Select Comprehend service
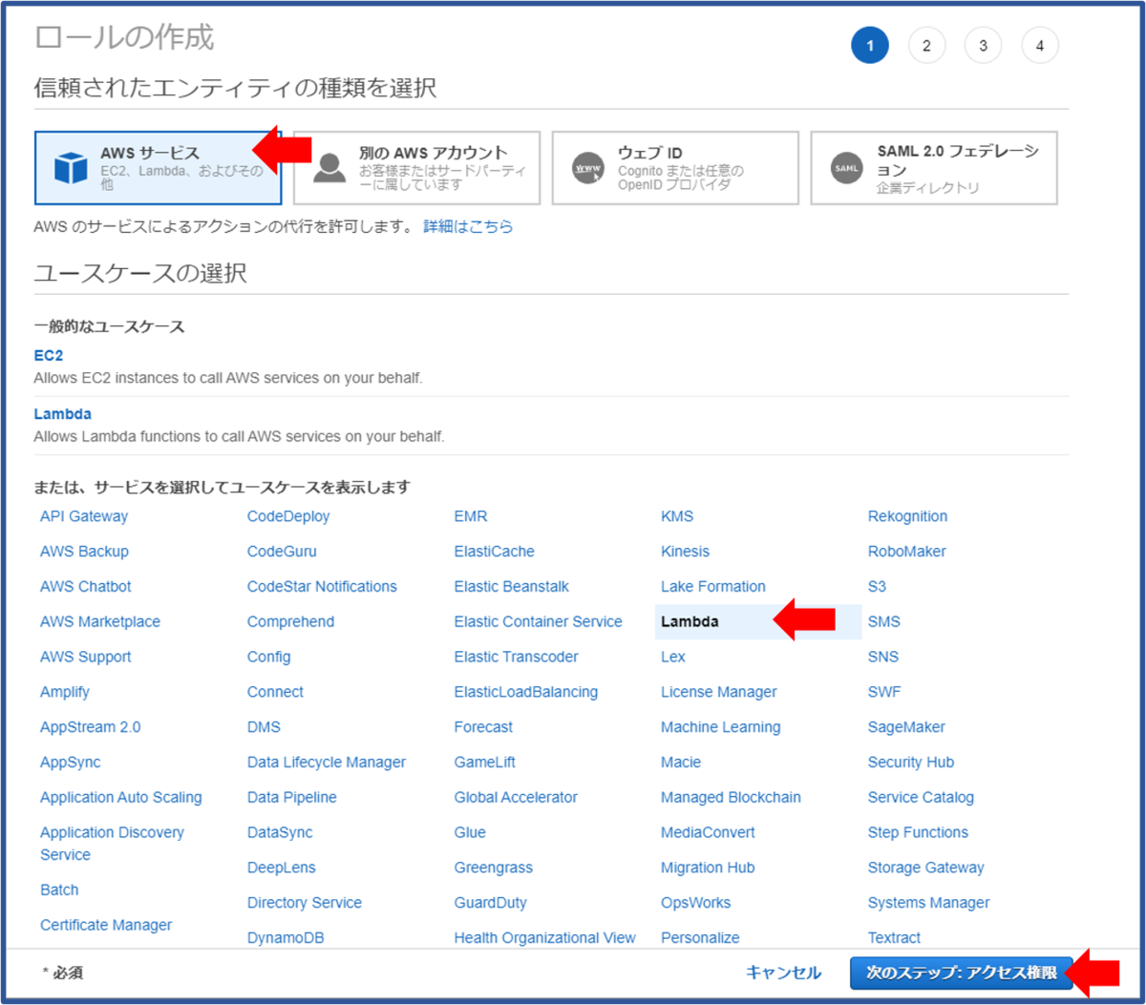The image size is (1146, 1005). tap(290, 621)
